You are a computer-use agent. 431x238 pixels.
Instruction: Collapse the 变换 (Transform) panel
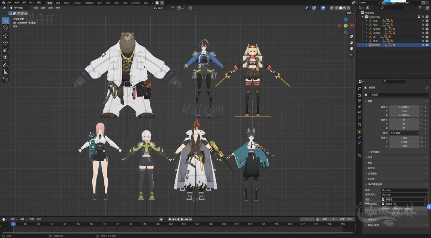coord(370,101)
